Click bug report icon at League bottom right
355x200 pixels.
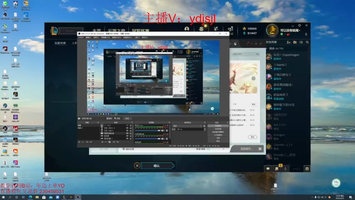tap(307, 169)
